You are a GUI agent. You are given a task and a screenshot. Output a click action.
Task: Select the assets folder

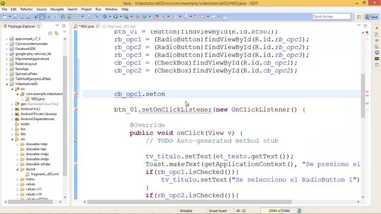click(x=25, y=124)
